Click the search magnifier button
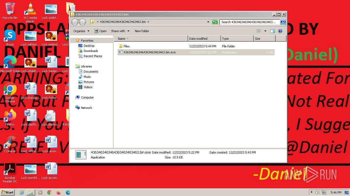Viewport: 350px width, 196px height. 283,22
